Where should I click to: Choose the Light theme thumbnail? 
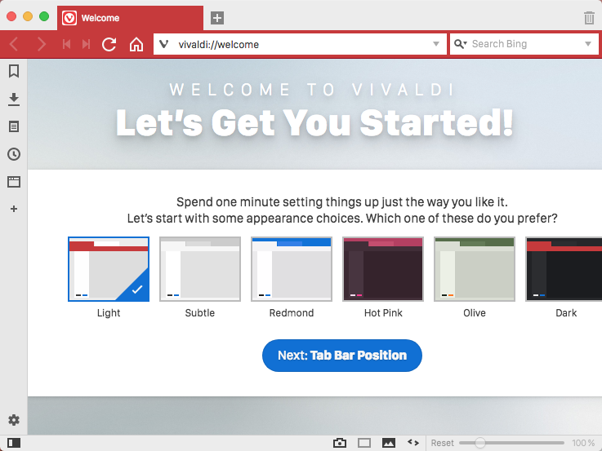pyautogui.click(x=109, y=269)
